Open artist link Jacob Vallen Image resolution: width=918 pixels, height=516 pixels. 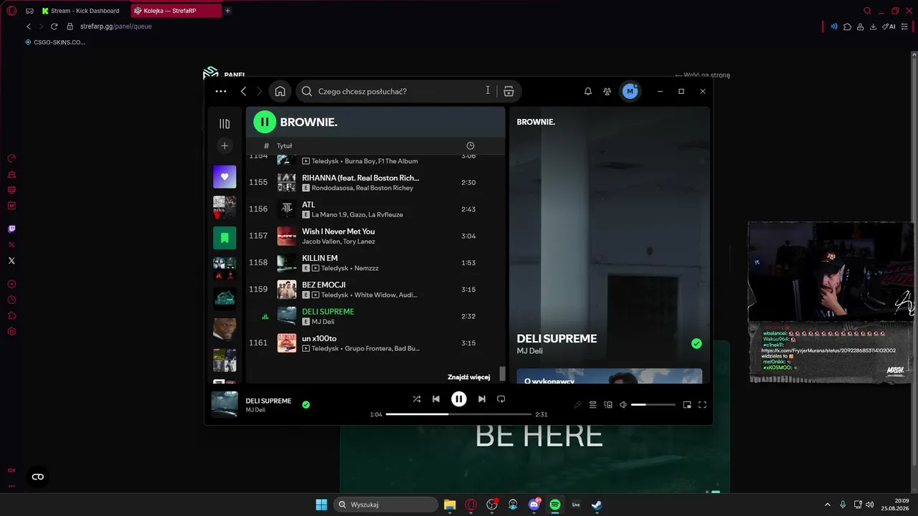[320, 242]
